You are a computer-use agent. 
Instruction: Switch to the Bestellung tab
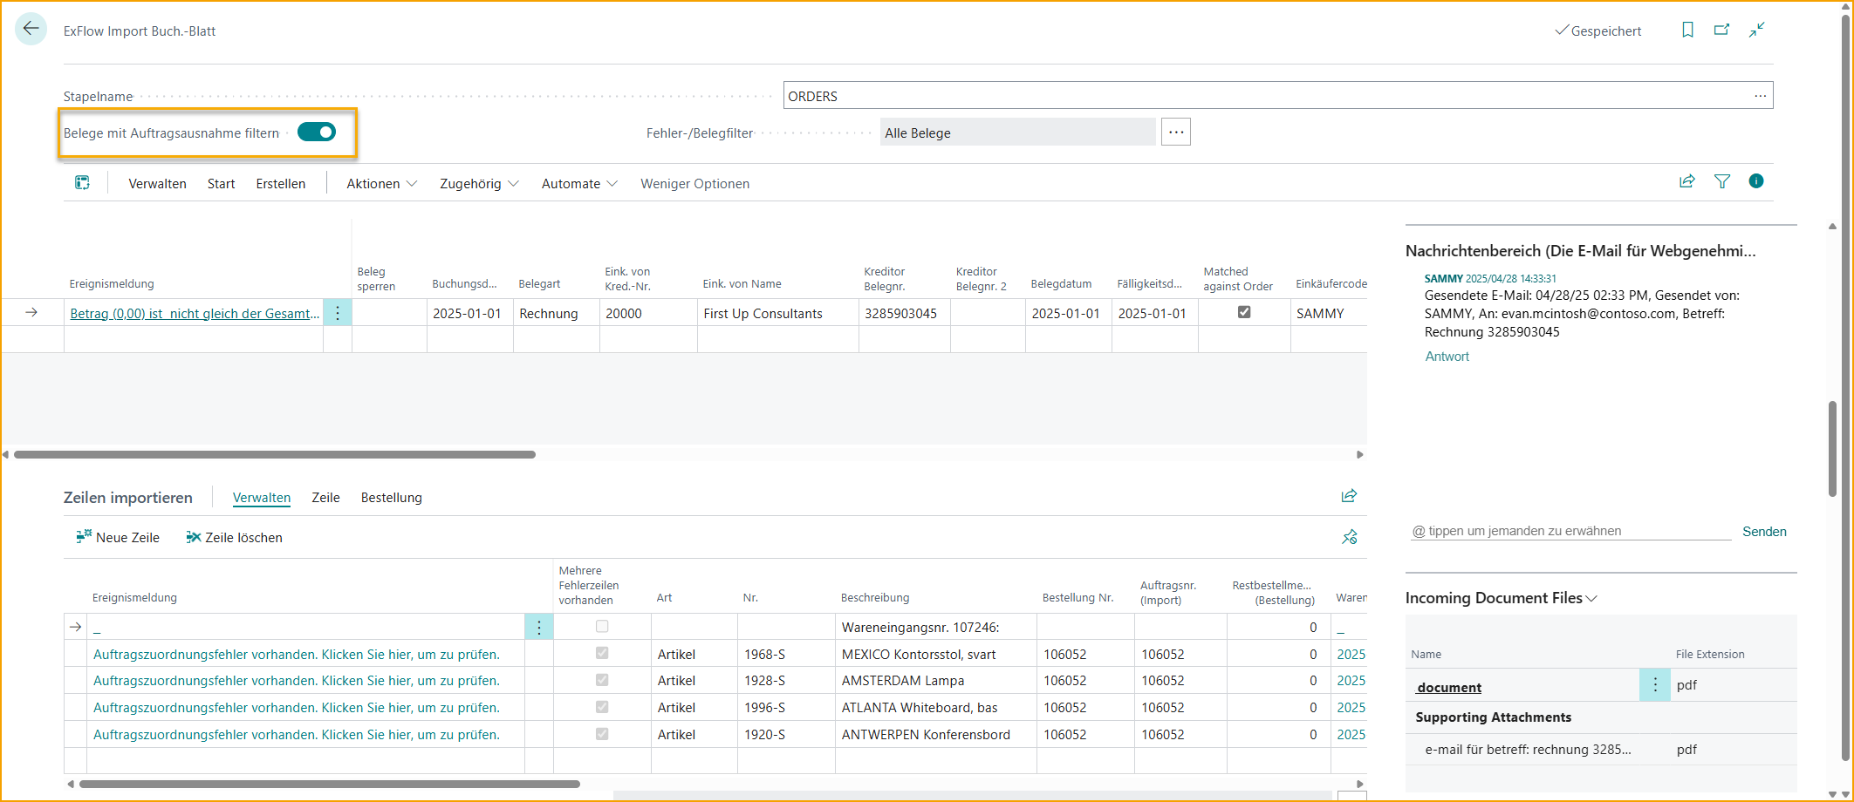point(391,498)
